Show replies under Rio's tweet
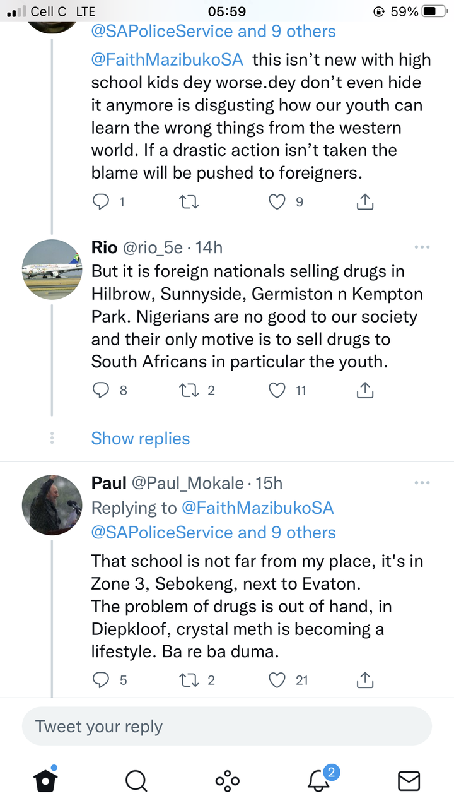 [x=141, y=439]
